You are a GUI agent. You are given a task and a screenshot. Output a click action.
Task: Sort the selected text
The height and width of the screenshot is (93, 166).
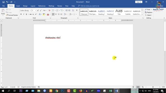73,10
